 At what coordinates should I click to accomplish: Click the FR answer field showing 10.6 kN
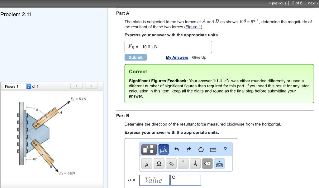click(x=168, y=47)
